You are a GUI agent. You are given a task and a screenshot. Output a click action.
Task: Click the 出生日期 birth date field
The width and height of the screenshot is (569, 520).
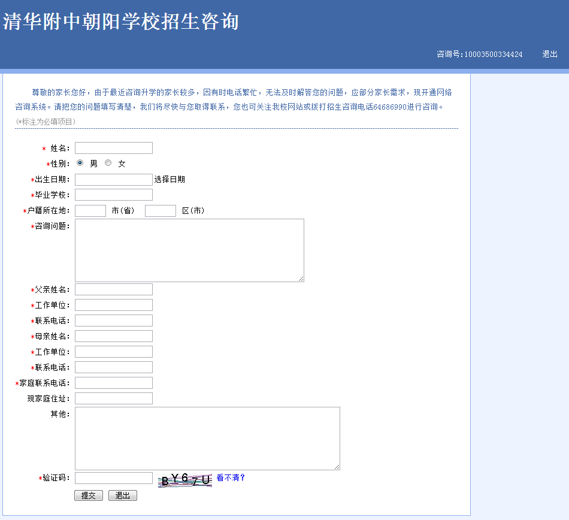tap(114, 180)
